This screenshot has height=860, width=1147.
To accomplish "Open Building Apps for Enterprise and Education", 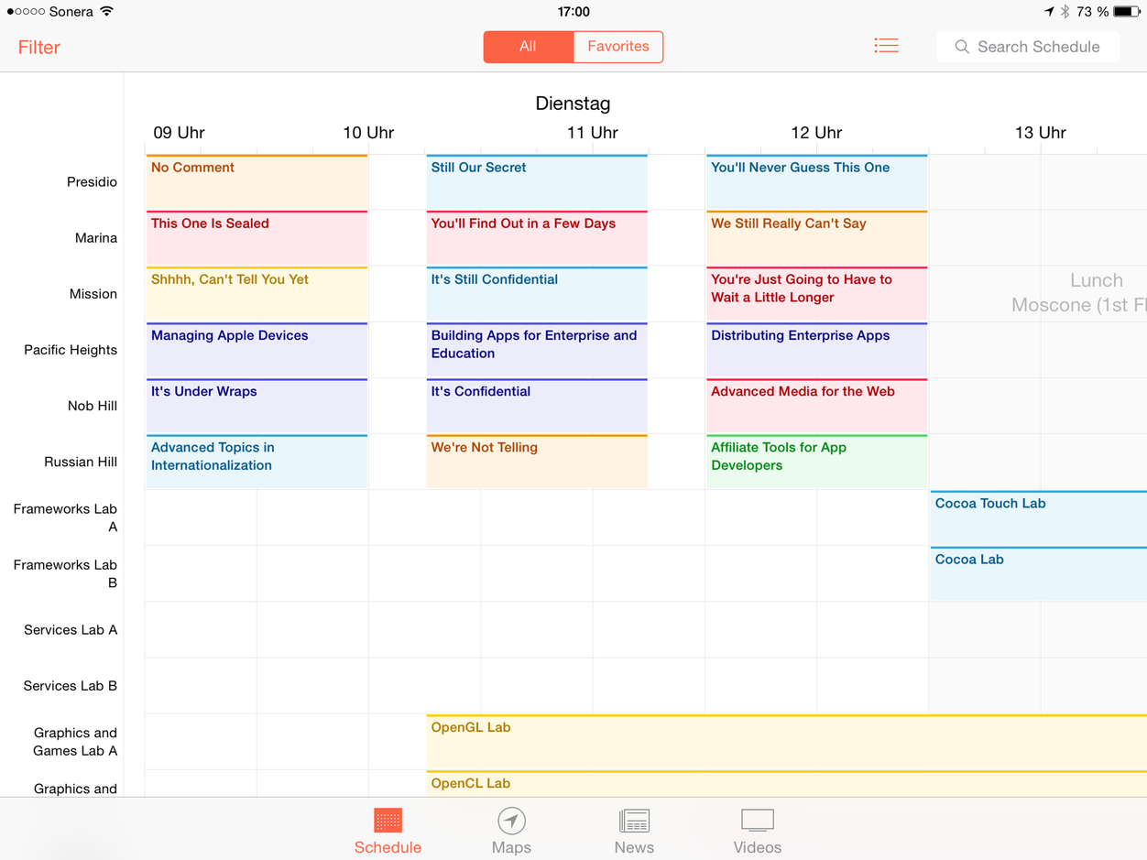I will click(x=537, y=350).
